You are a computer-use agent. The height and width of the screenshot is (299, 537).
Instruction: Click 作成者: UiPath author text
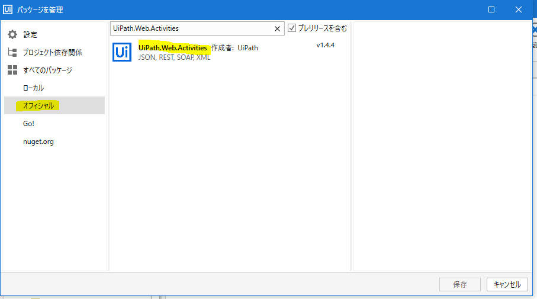click(x=234, y=48)
